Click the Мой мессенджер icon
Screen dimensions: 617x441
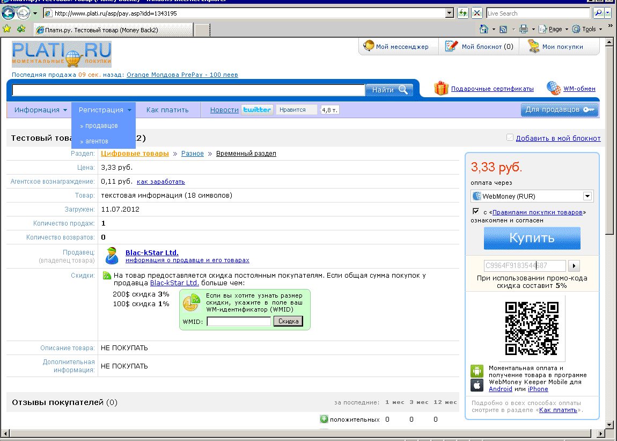[x=368, y=46]
